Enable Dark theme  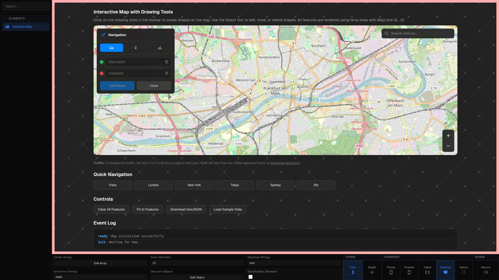coord(353,270)
